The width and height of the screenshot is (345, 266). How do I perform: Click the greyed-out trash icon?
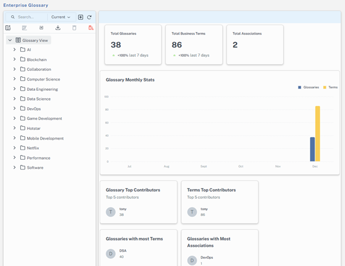pos(74,28)
